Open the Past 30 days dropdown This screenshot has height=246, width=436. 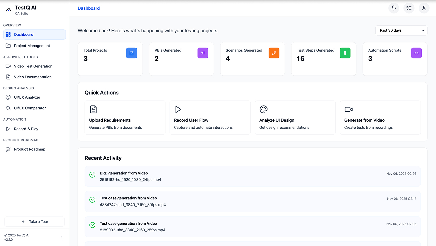401,30
